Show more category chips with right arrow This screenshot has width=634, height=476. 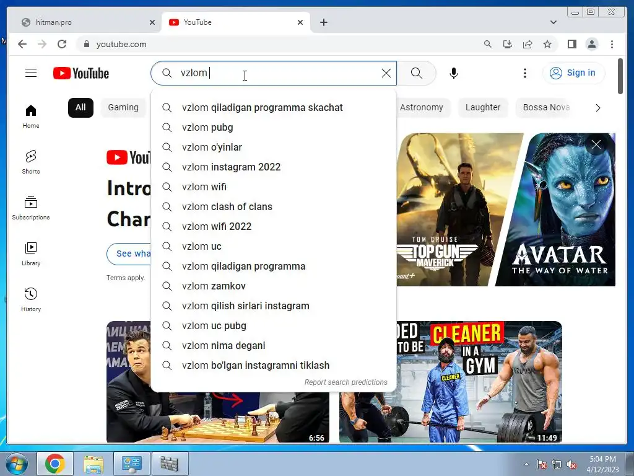click(597, 108)
